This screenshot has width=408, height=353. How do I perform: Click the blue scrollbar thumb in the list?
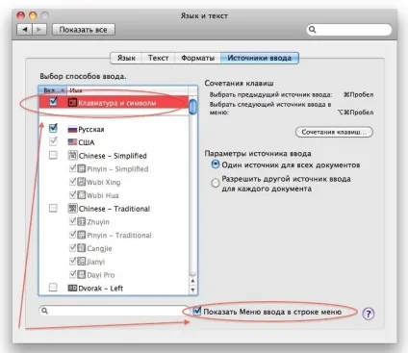click(x=192, y=107)
